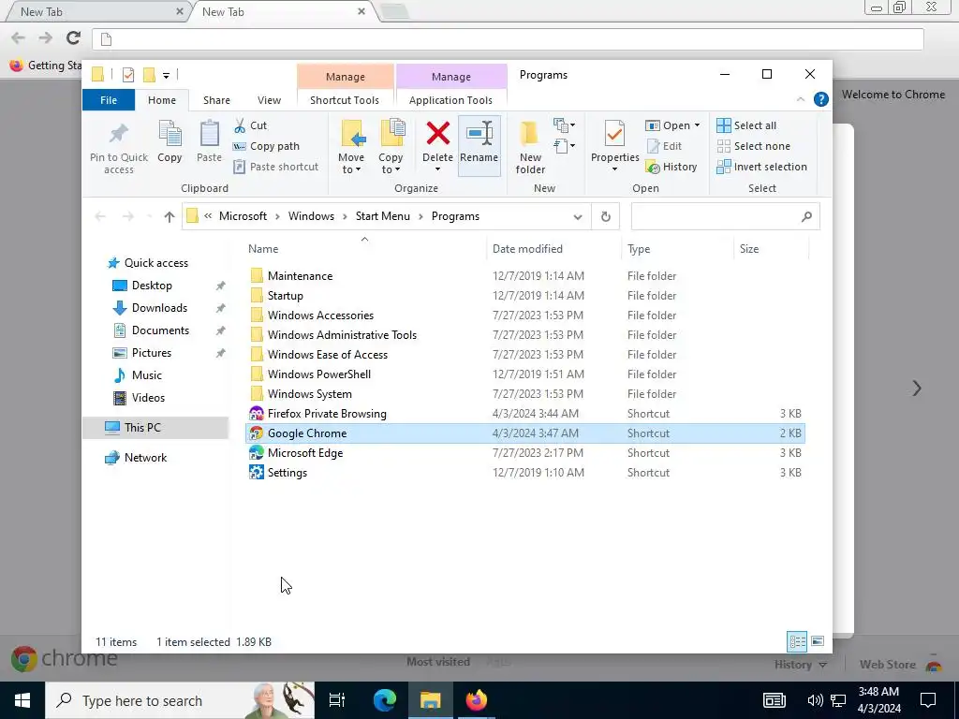Click the Copy ribbon button
Screen dimensions: 959x719
170,142
